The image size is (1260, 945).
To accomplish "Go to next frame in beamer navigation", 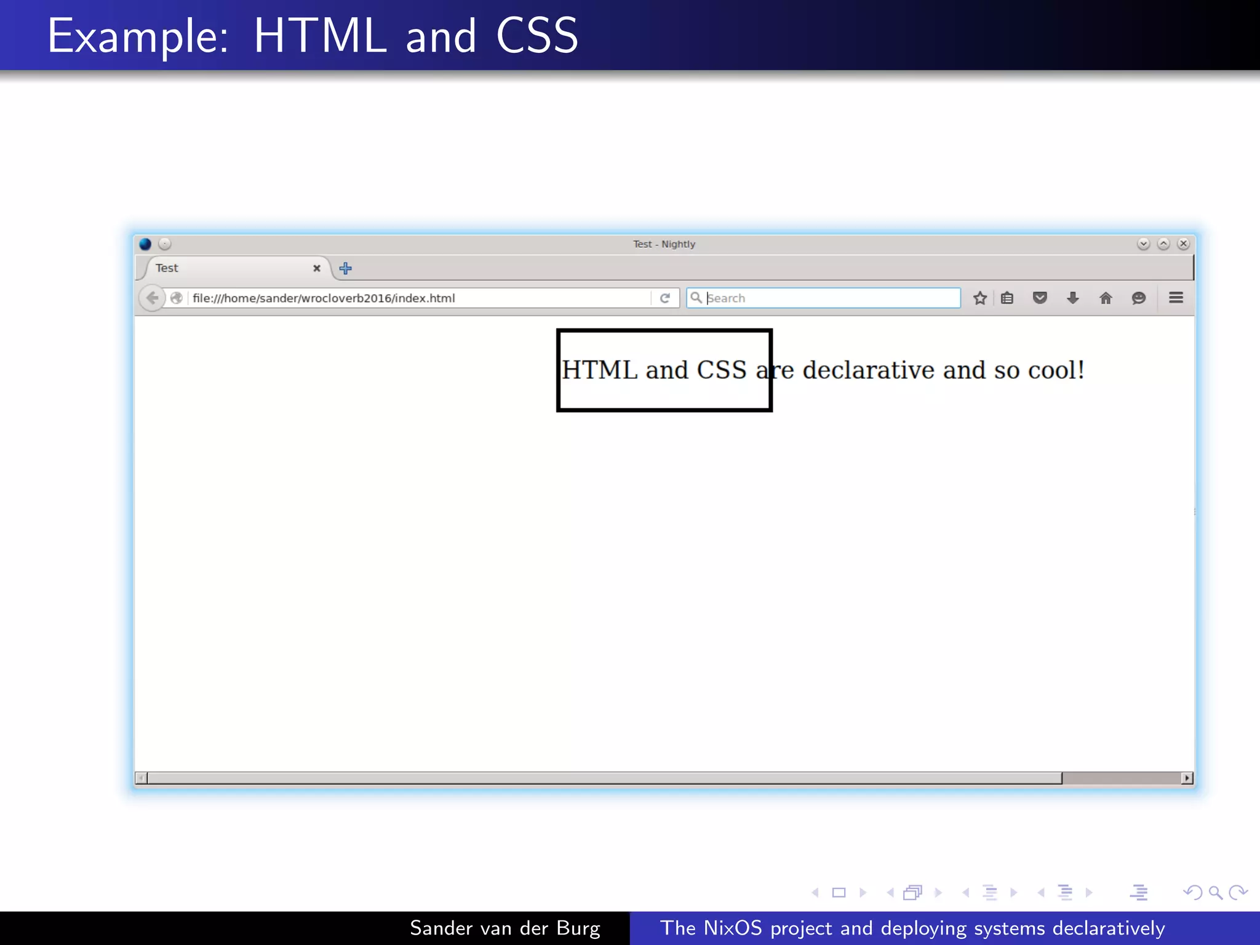I will tap(938, 893).
